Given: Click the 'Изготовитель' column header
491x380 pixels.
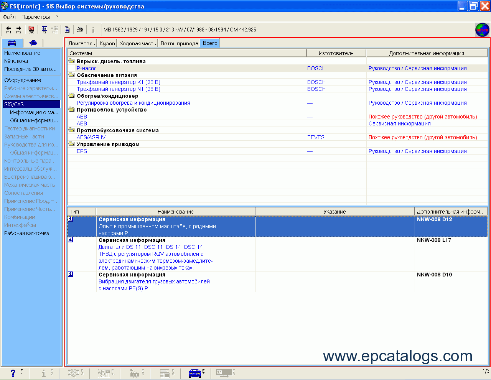Looking at the screenshot, I should (x=336, y=53).
